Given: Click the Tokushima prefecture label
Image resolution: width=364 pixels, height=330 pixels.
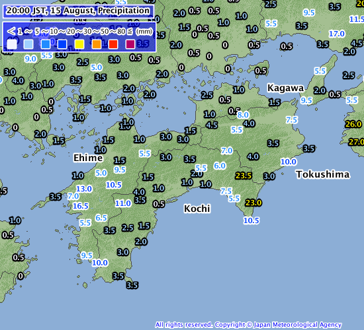Looking at the screenshot, I should pyautogui.click(x=323, y=174).
